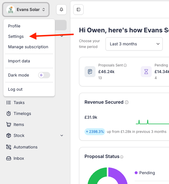This screenshot has width=169, height=184.
Task: Show info for Revenue Secured
Action: point(127,102)
